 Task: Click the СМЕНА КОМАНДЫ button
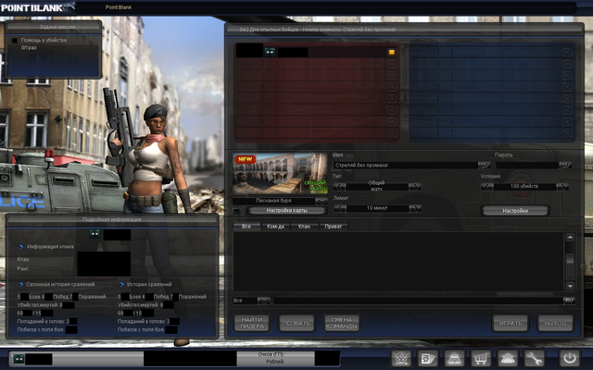pos(340,323)
